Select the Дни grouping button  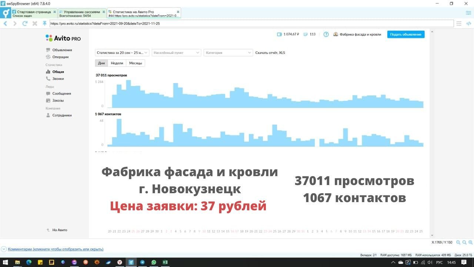101,63
